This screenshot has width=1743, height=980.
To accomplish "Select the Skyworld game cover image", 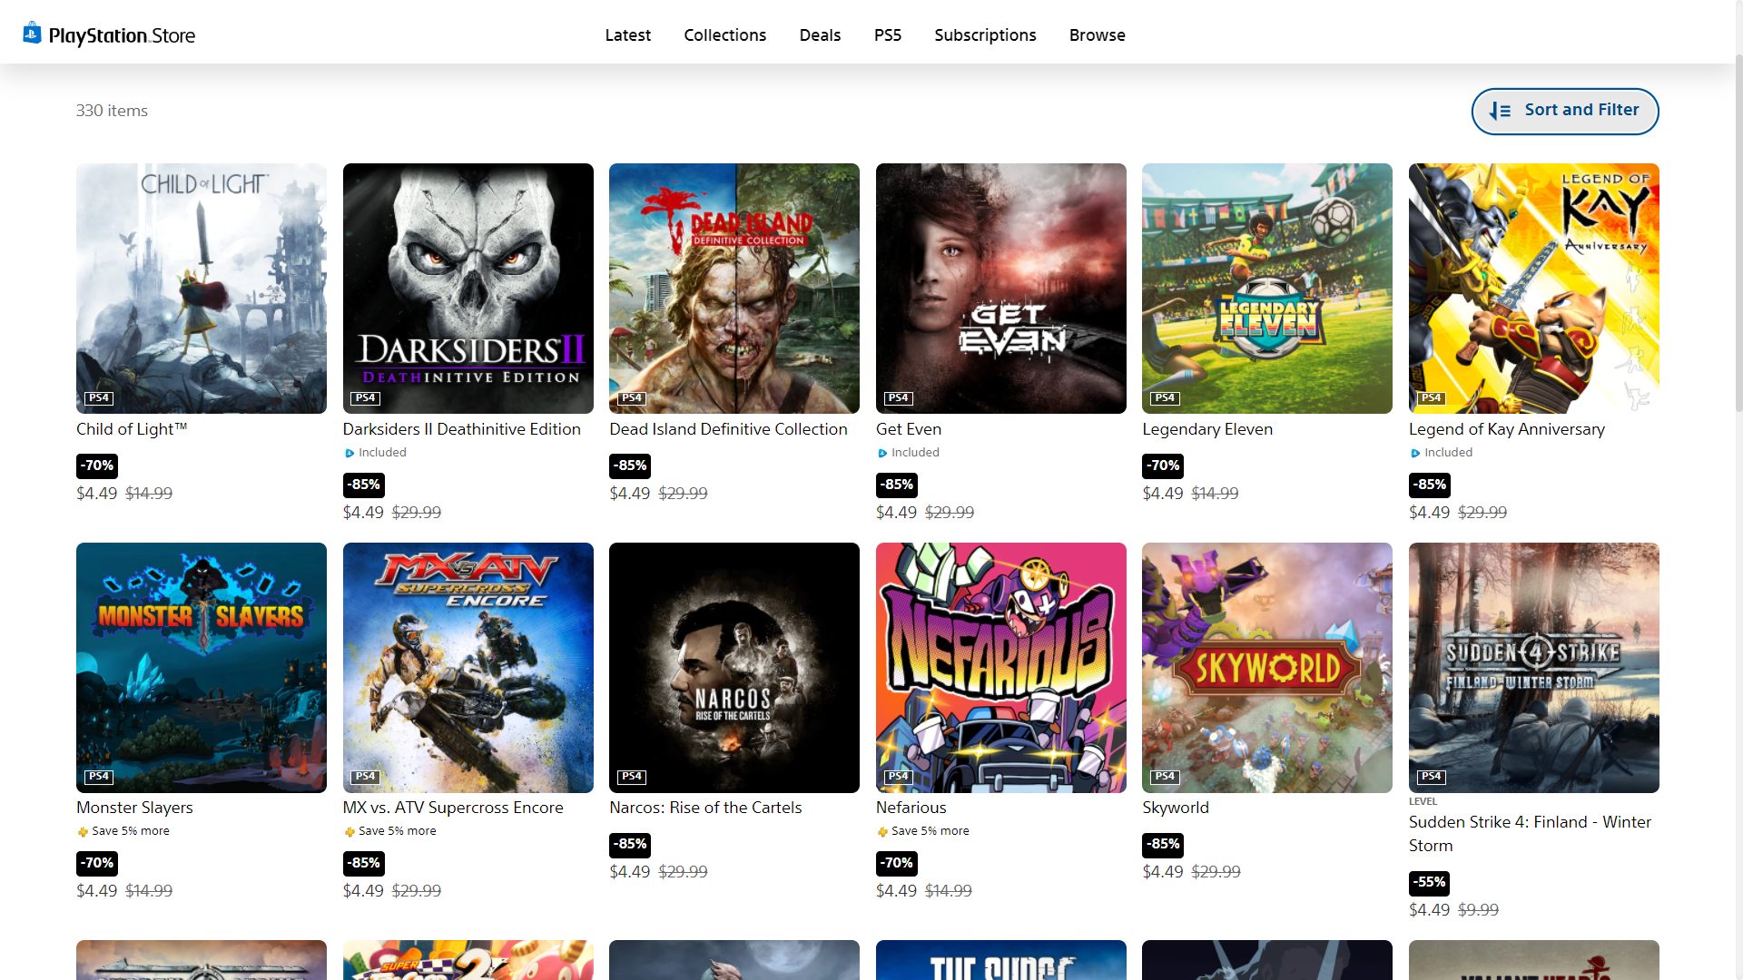I will tap(1266, 667).
